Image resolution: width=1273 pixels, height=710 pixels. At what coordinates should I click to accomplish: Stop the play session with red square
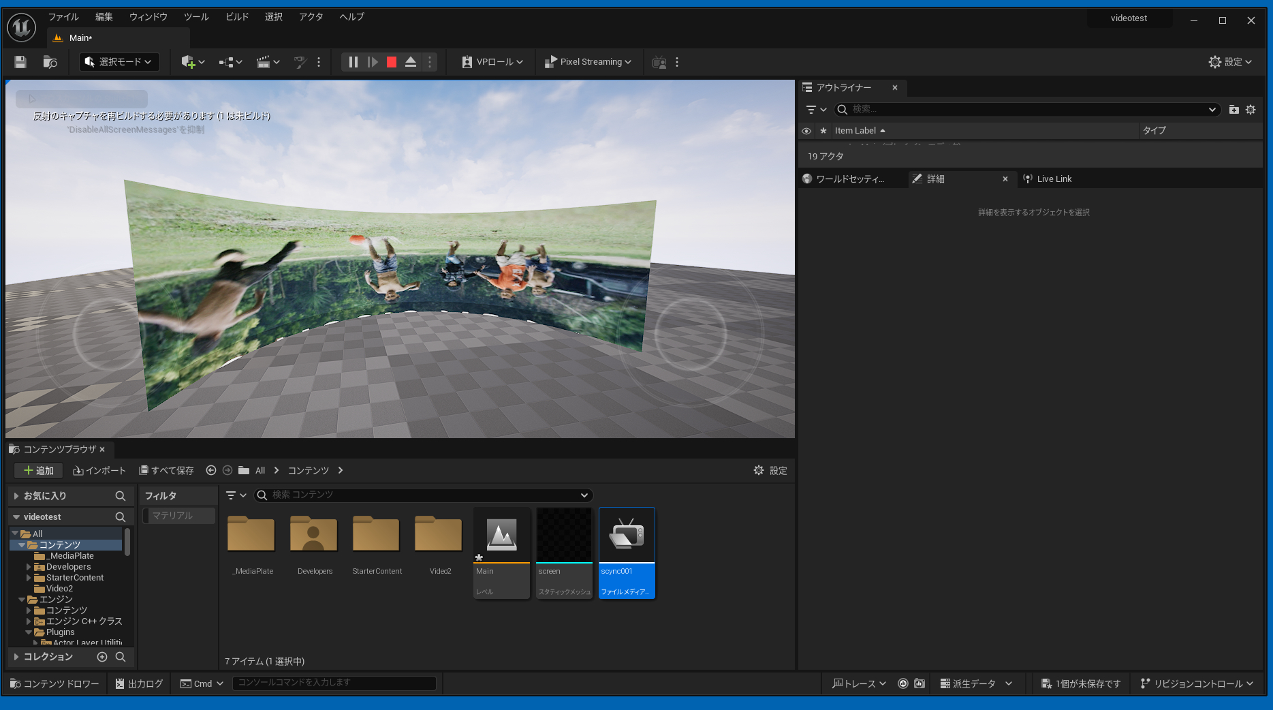392,62
